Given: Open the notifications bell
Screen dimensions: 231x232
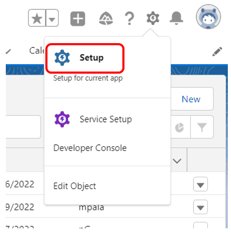Looking at the screenshot, I should 176,18.
